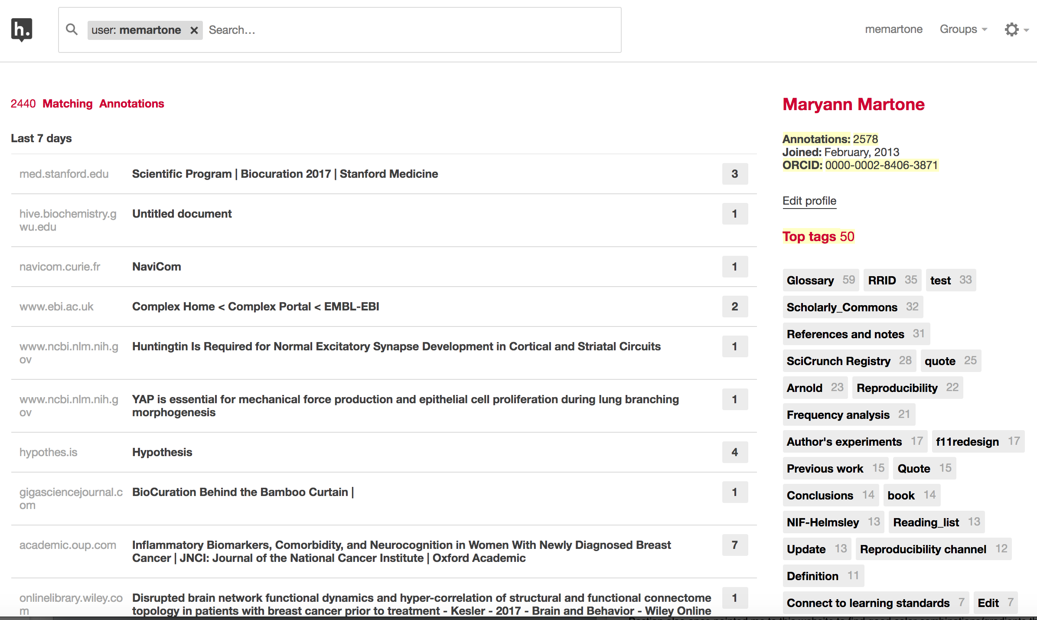This screenshot has height=620, width=1037.
Task: Filter by the test tag
Action: click(x=951, y=280)
